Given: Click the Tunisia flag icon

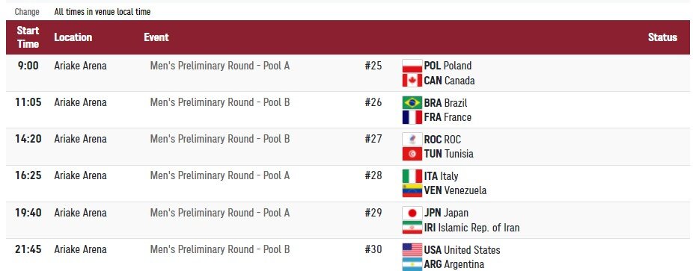Looking at the screenshot, I should tap(412, 154).
